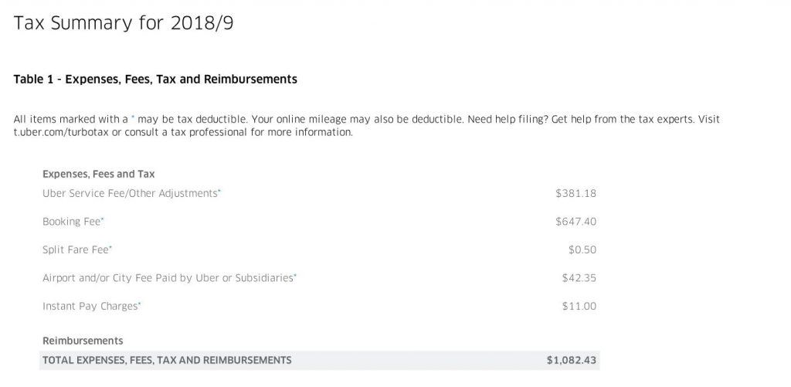Click 'Get help from the tax experts' text
The image size is (791, 387).
click(623, 120)
